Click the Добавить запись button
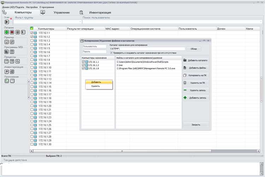Image resolution: width=265 pixels, height=177 pixels. coord(196,98)
